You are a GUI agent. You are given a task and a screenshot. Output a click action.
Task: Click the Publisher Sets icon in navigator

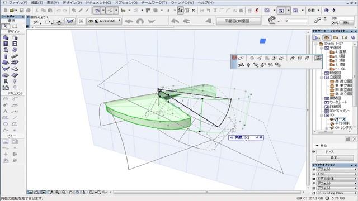353,37
